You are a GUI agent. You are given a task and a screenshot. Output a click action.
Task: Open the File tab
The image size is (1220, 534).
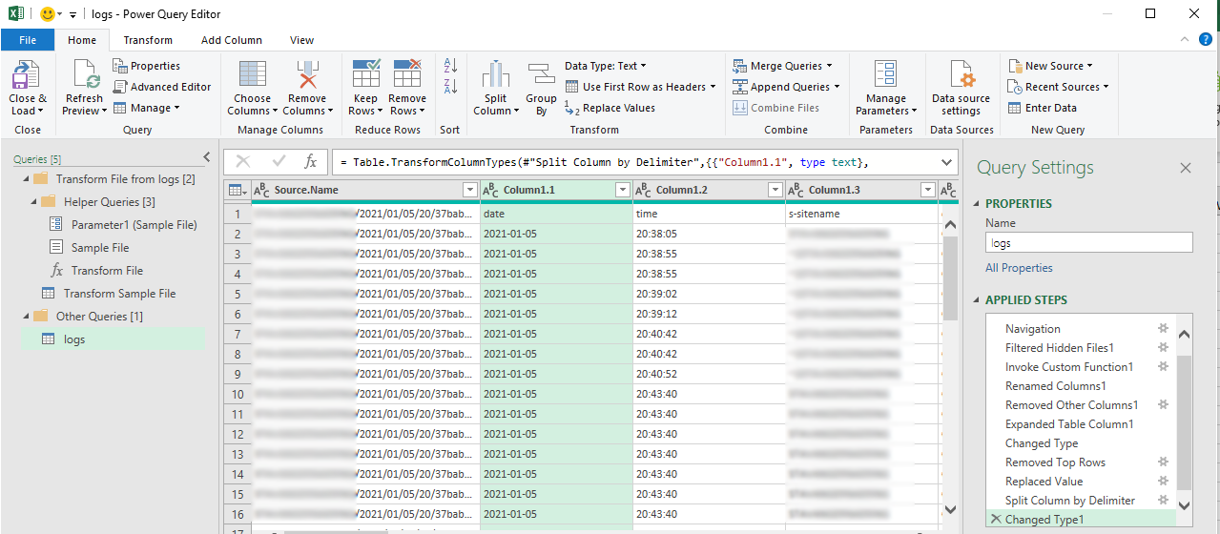click(28, 40)
